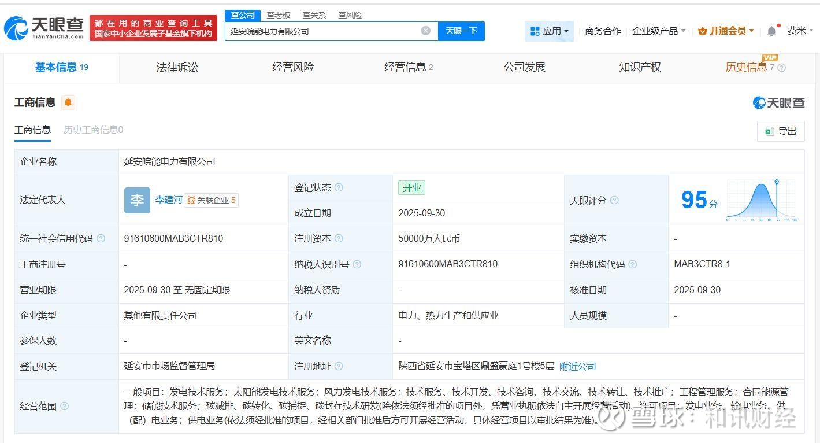
Task: Click the orange alert bell beside 工商信息
Action: [x=68, y=102]
